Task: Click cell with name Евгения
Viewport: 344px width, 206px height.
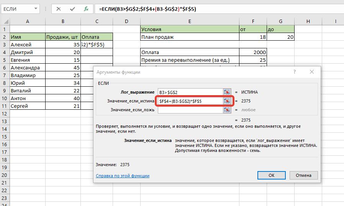Action: (28, 60)
